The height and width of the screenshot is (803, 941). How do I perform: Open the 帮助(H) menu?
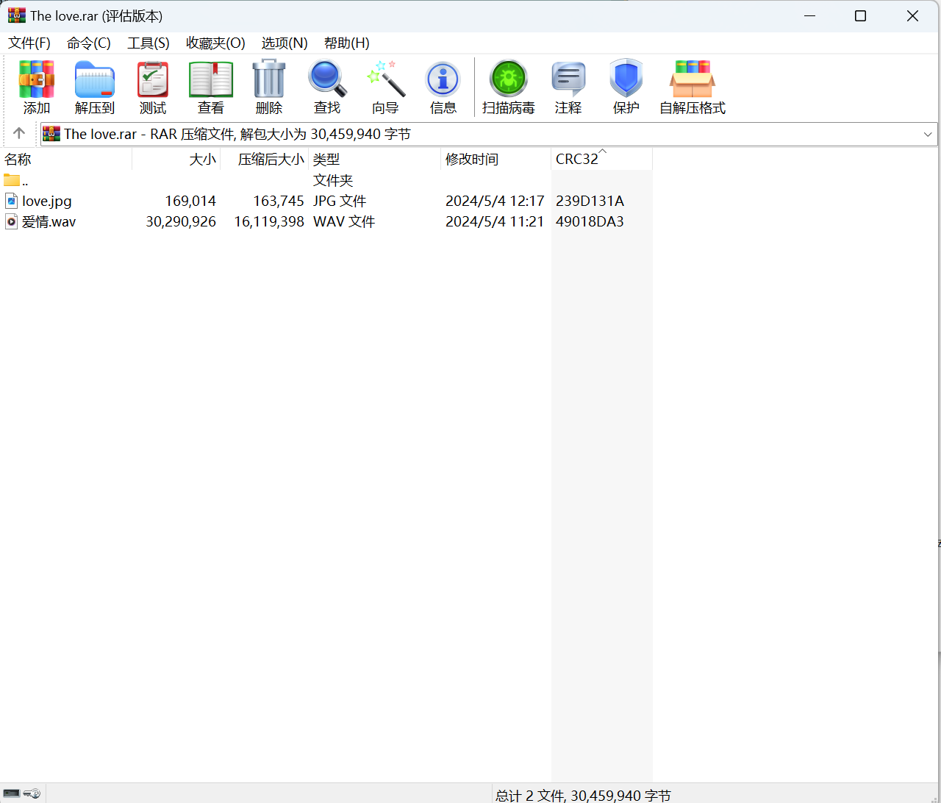click(347, 43)
